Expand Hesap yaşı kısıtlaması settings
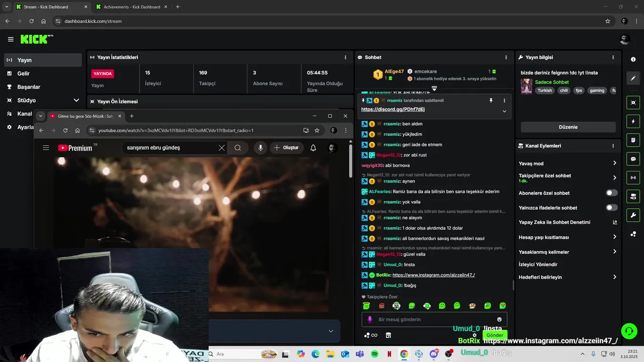The image size is (644, 362). 614,237
